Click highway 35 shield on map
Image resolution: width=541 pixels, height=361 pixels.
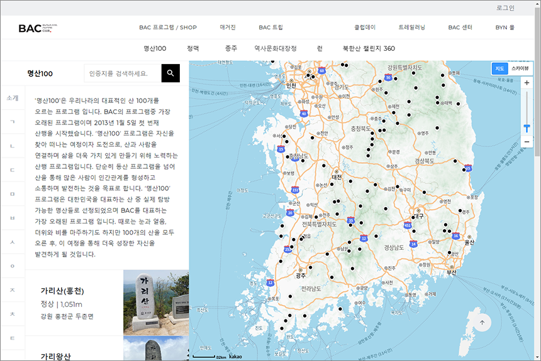(x=350, y=220)
